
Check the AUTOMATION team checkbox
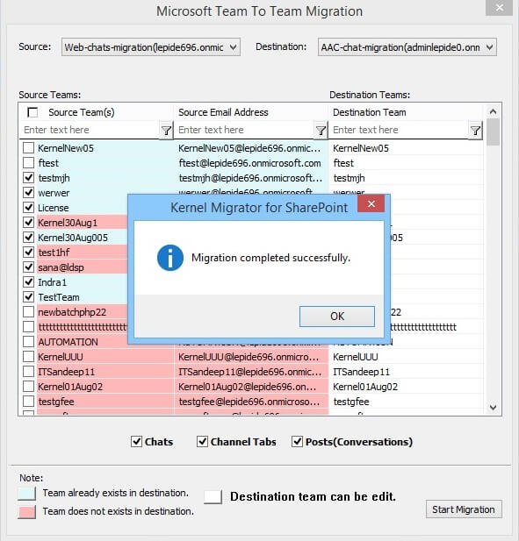click(28, 342)
